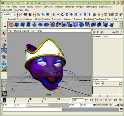Create a polygon torus from shelf
Screen dimensions: 124x116
(x=46, y=25)
